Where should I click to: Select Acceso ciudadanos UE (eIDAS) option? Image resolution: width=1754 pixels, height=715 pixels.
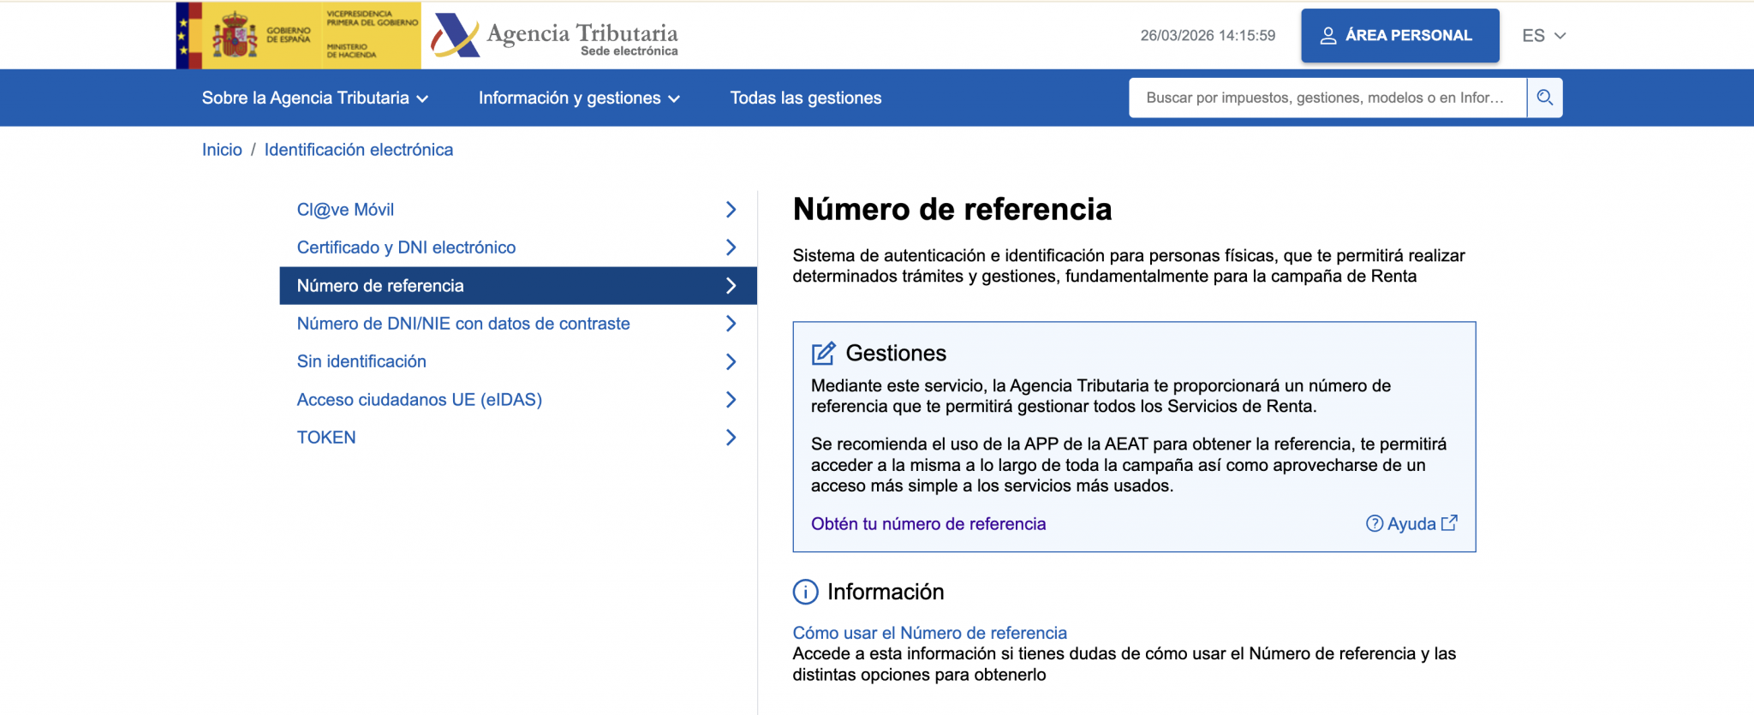tap(419, 400)
